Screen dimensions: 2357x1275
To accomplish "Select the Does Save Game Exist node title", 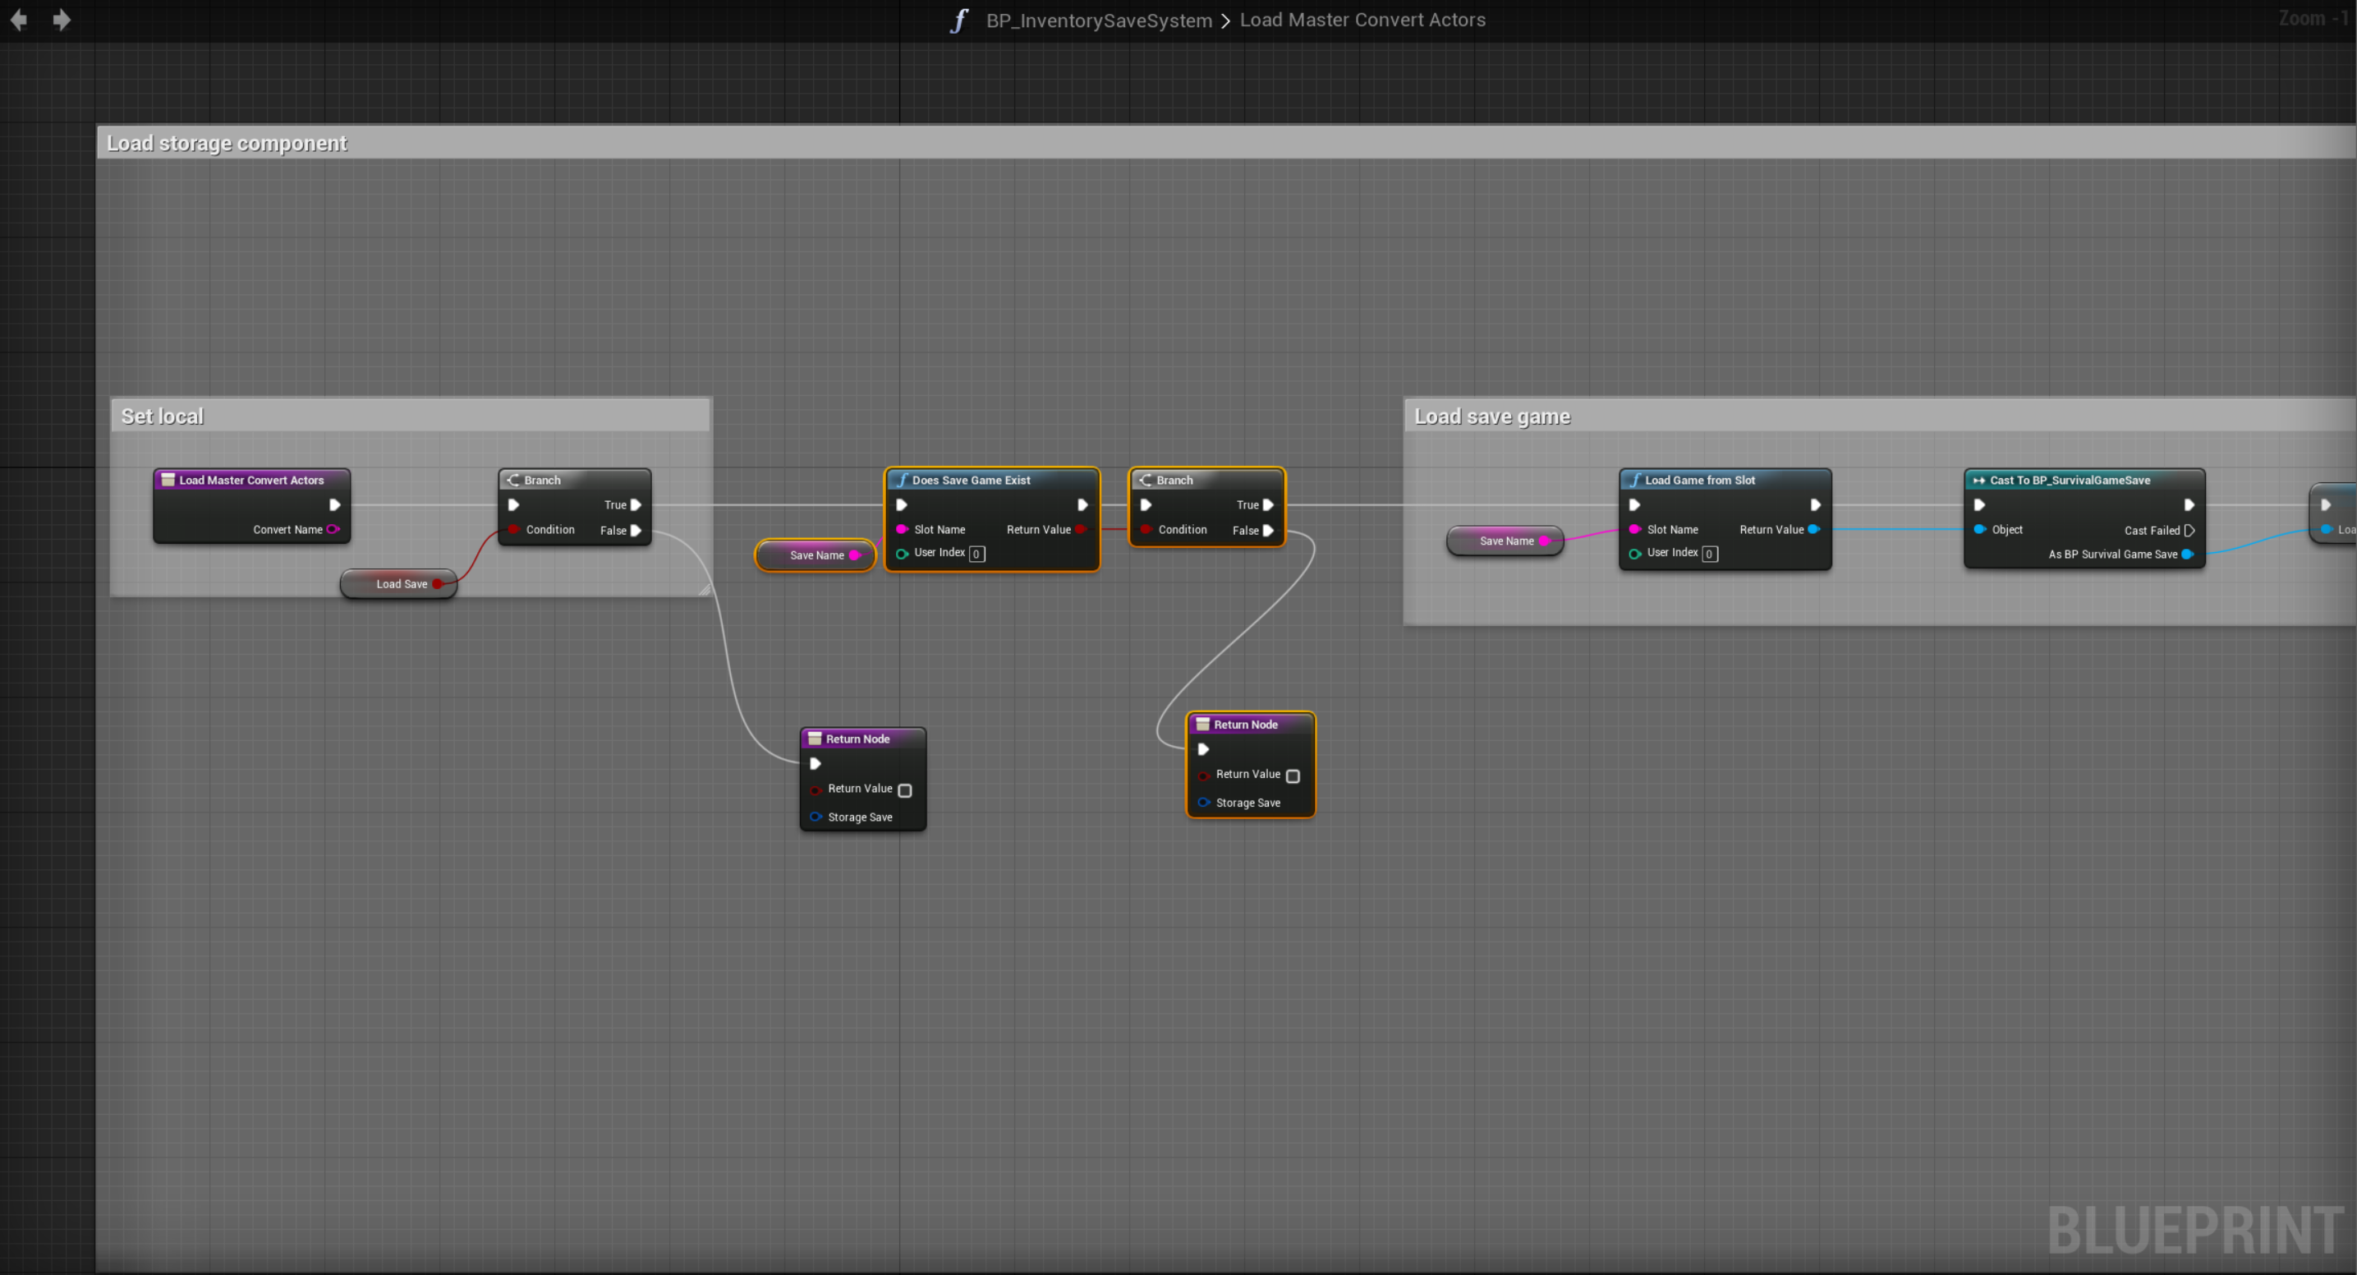I will click(971, 480).
